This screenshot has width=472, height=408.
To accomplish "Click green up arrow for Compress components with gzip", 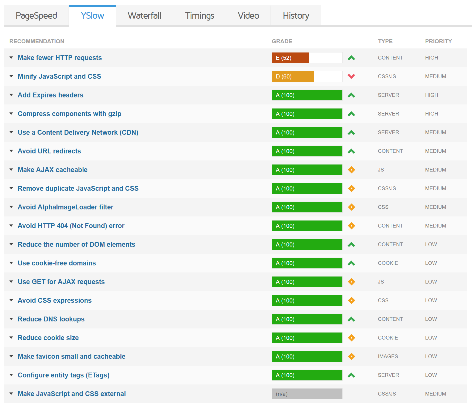I will click(x=351, y=114).
